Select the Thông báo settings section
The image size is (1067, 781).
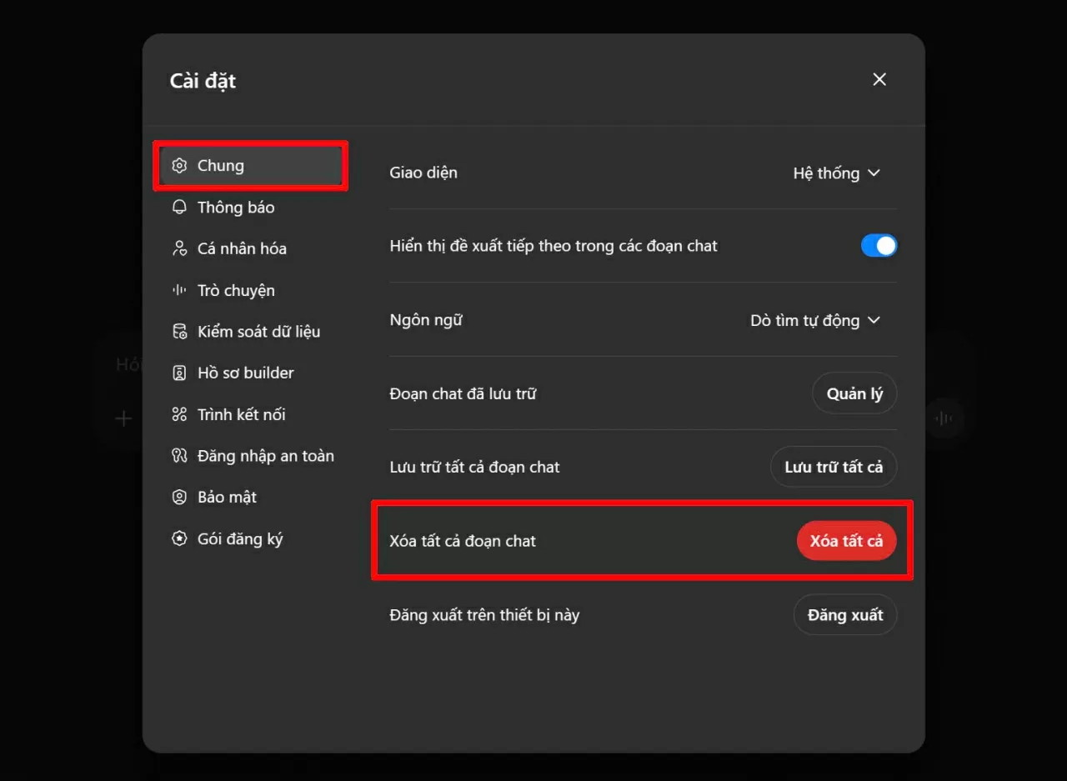point(236,207)
